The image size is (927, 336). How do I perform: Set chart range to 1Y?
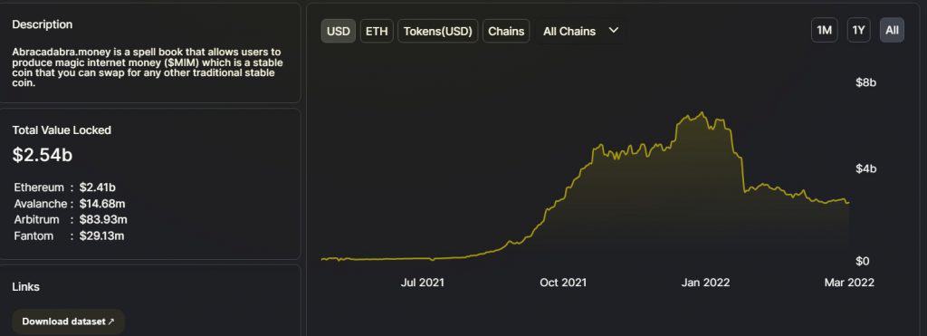858,30
